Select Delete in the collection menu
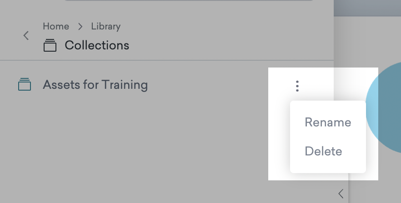This screenshot has height=203, width=401. (x=323, y=151)
